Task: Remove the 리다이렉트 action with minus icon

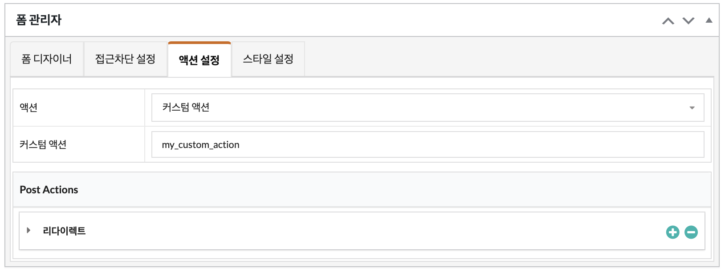Action: coord(691,232)
